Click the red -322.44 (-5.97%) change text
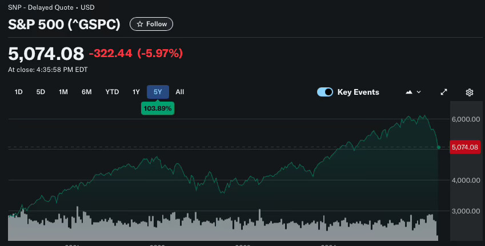The height and width of the screenshot is (246, 485). point(136,54)
